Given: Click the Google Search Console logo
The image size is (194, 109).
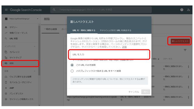Looking at the screenshot, I should pos(26,10).
